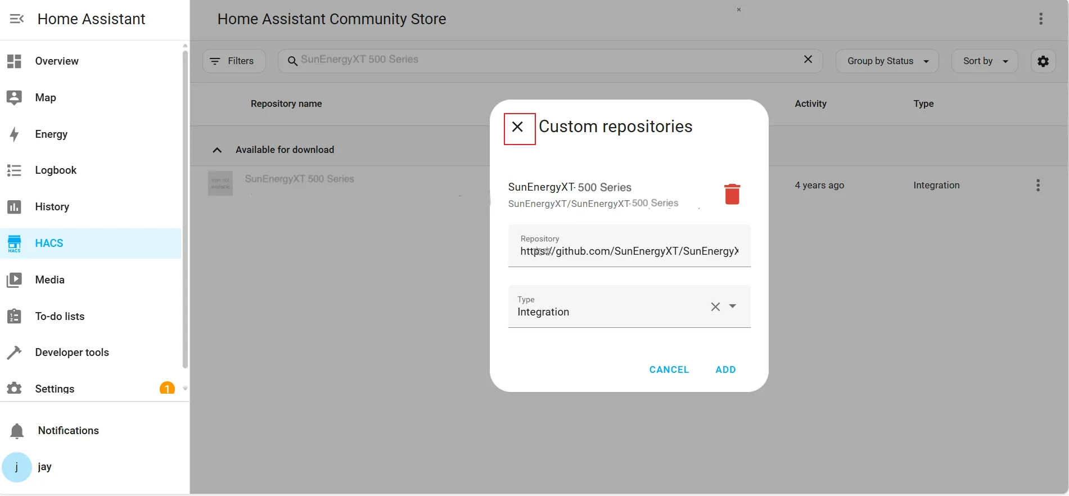
Task: Delete the SunEnergyXT repository with trash icon
Action: tap(732, 194)
